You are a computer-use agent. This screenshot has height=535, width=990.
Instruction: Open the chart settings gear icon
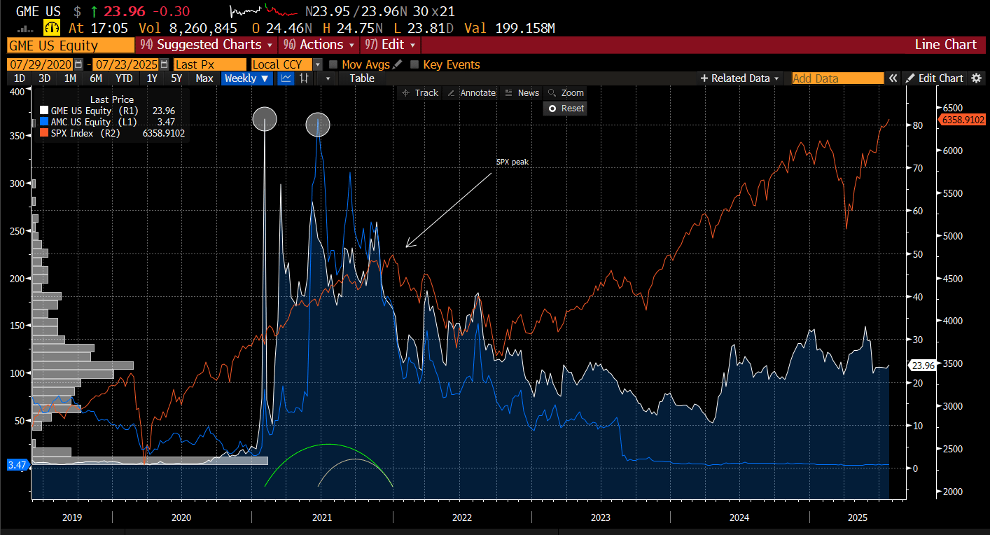click(x=976, y=78)
